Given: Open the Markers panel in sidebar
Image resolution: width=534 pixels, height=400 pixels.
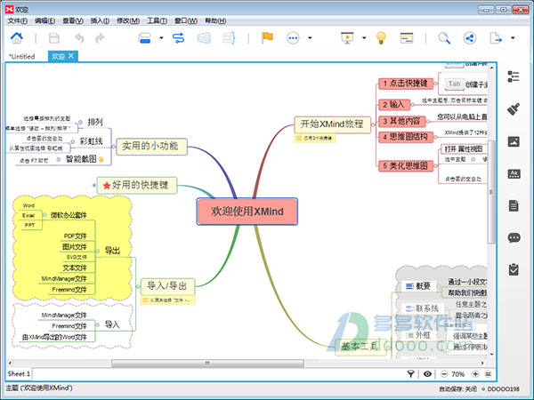Looking at the screenshot, I should pos(514,174).
